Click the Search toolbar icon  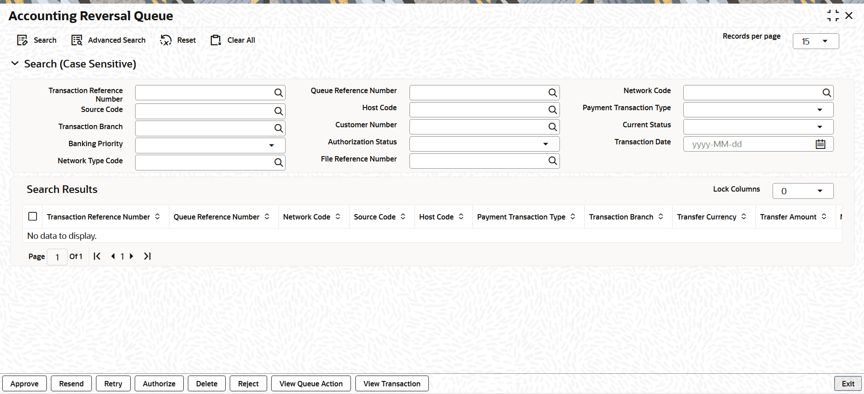click(22, 40)
